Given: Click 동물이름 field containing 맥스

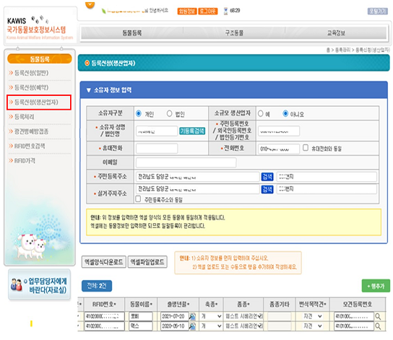Looking at the screenshot, I should [x=141, y=326].
